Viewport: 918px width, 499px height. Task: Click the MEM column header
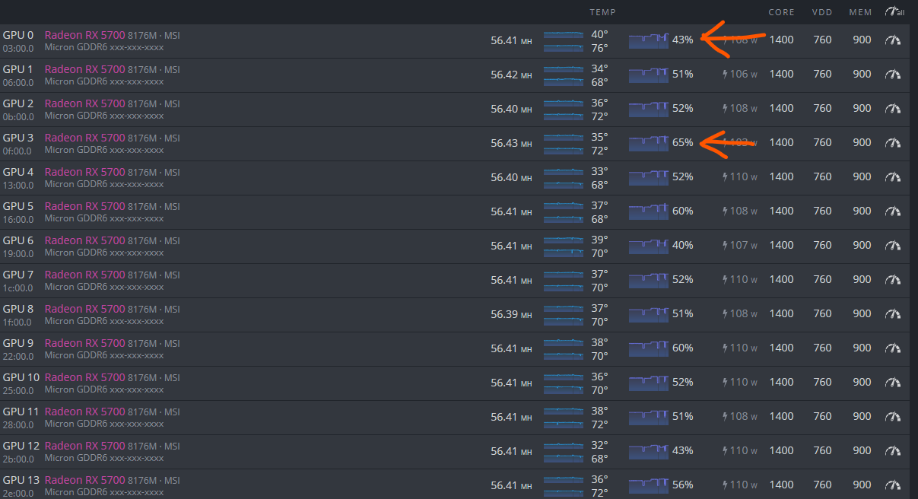[x=861, y=12]
